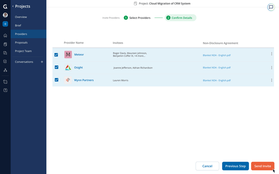This screenshot has height=174, width=279.
Task: Open Meteor's Blanket NDA - English.pdf
Action: tap(217, 55)
